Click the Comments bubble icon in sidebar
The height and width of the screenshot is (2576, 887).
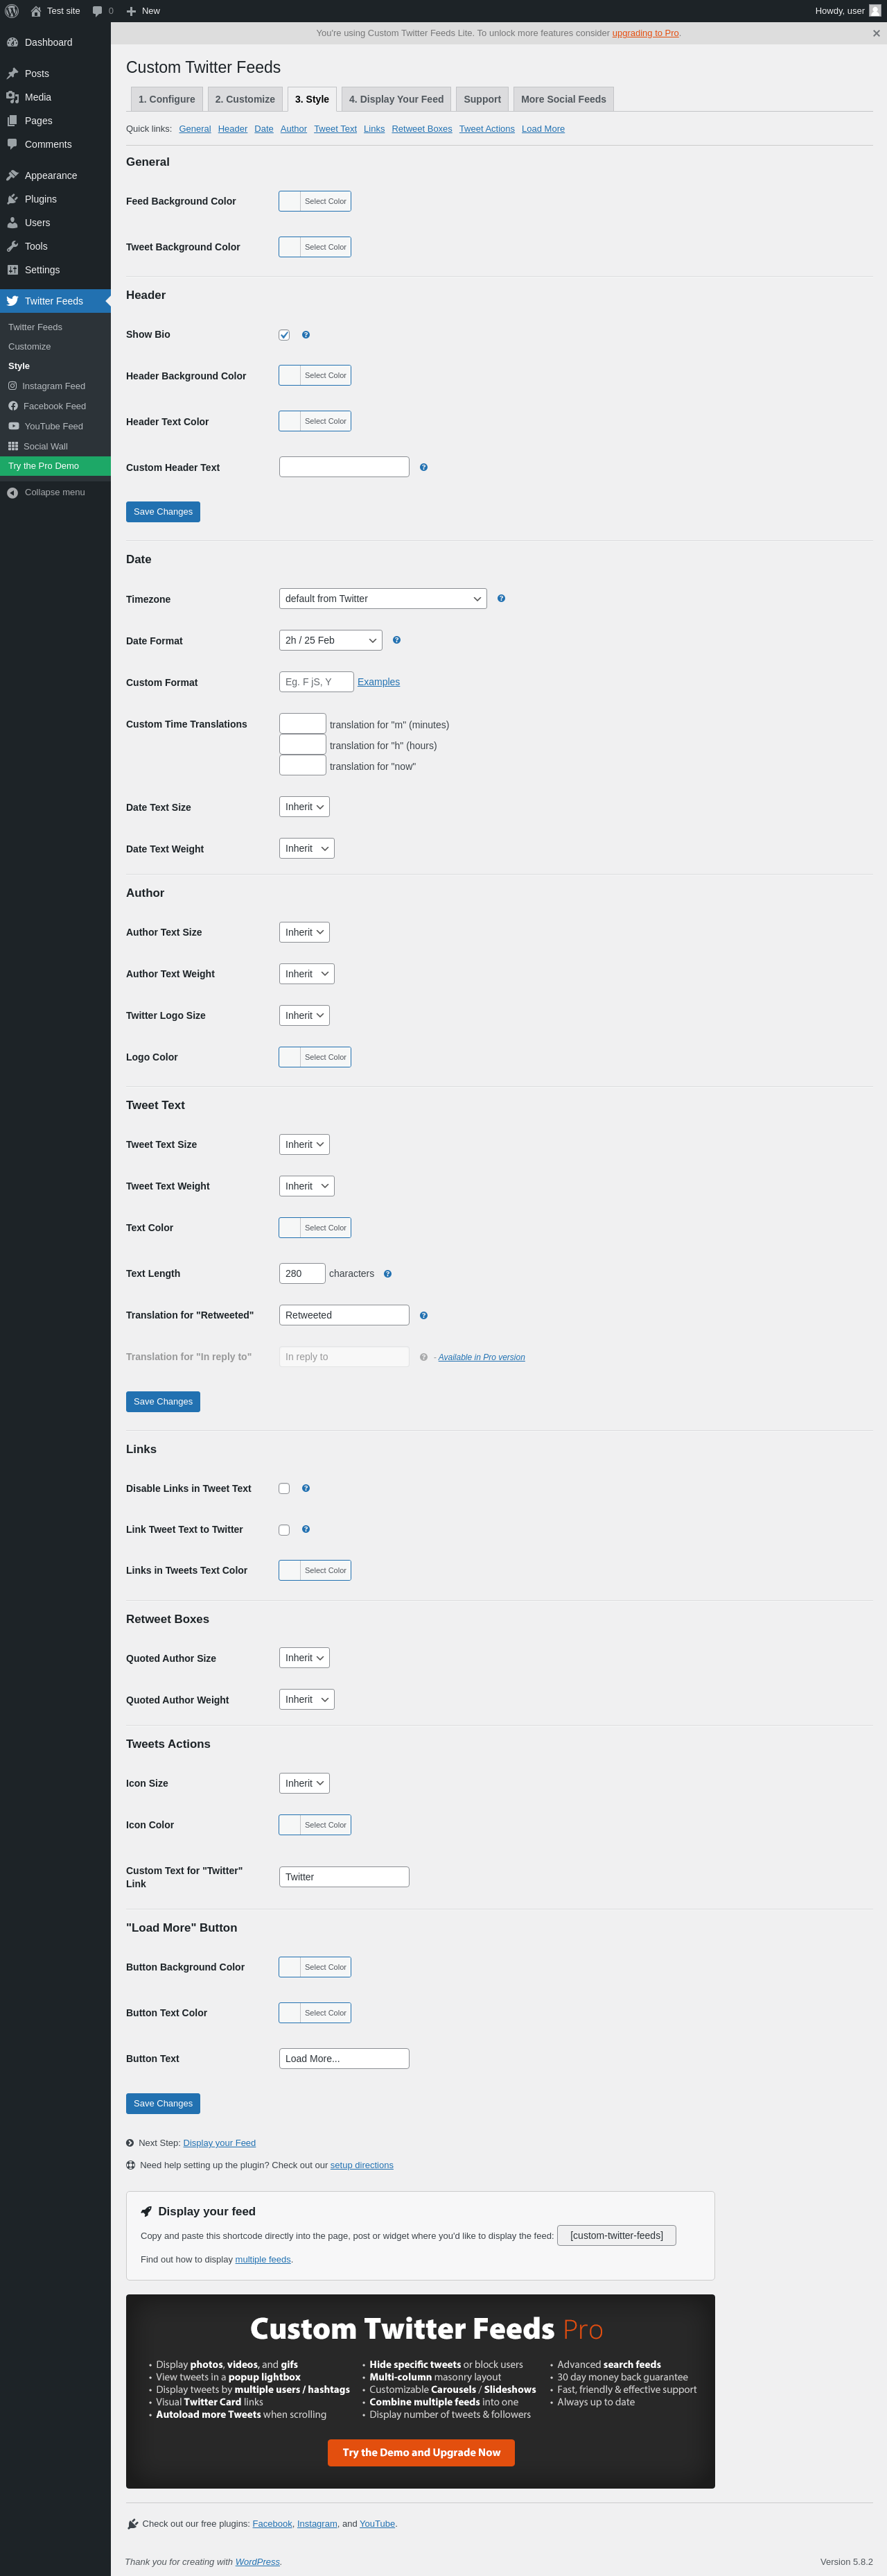[13, 144]
